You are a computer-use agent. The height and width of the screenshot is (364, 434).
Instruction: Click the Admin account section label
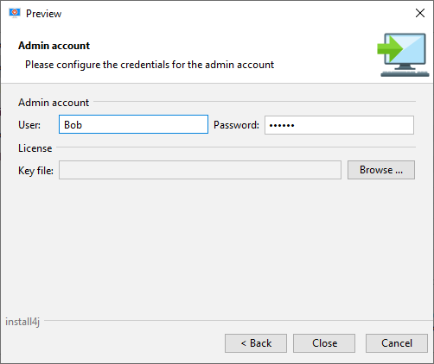coord(54,103)
